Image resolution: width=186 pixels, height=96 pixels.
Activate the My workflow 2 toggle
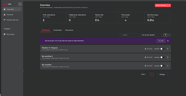163,57
